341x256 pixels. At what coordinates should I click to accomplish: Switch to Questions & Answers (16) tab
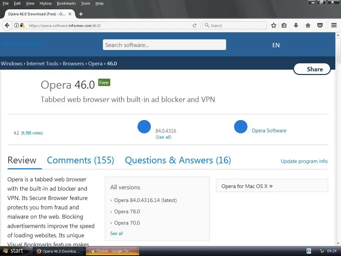tap(178, 160)
